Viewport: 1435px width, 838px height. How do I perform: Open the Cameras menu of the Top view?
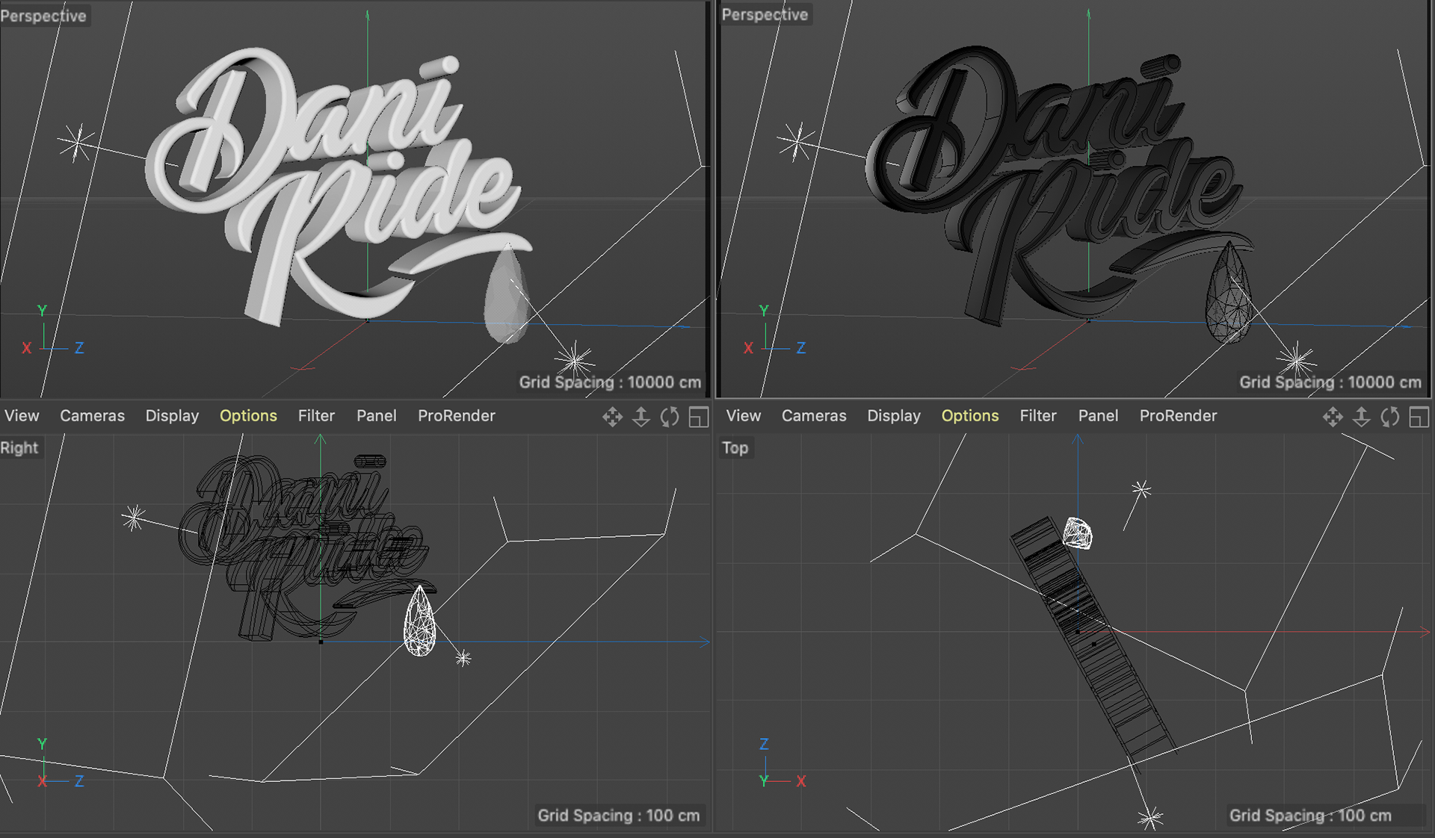pos(814,416)
